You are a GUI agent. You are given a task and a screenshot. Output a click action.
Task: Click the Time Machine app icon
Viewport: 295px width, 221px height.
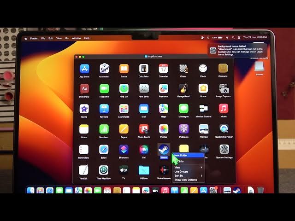[x=104, y=170]
